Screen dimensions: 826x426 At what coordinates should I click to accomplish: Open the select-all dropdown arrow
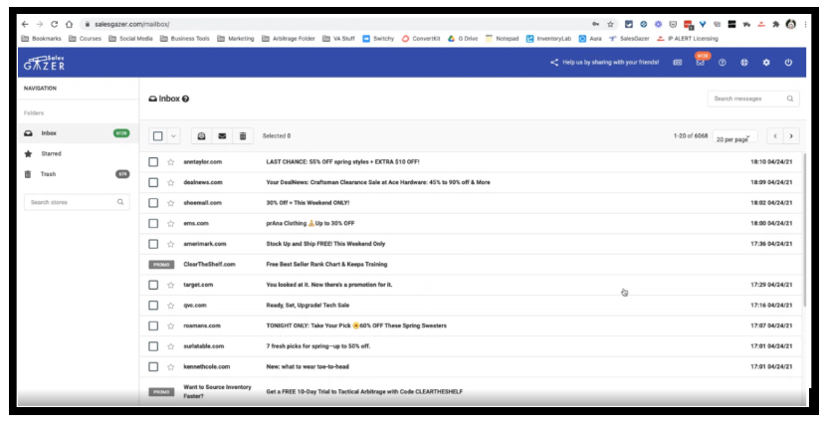click(173, 135)
